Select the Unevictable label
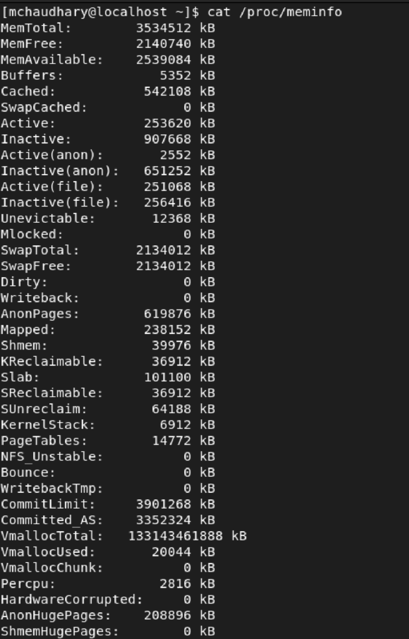 coord(47,219)
